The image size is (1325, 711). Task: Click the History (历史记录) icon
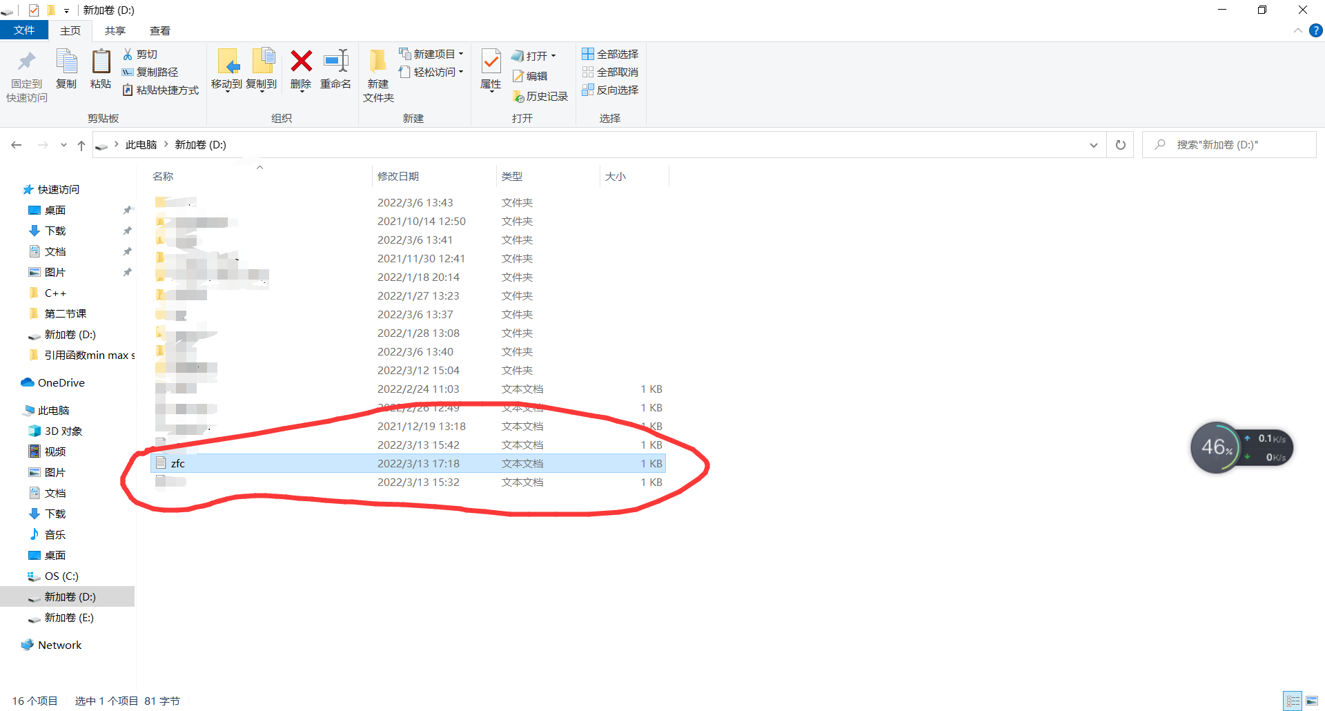click(518, 97)
